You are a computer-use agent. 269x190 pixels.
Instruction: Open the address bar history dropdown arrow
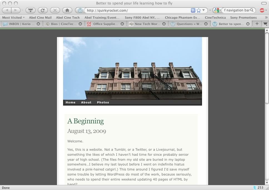pyautogui.click(x=204, y=10)
